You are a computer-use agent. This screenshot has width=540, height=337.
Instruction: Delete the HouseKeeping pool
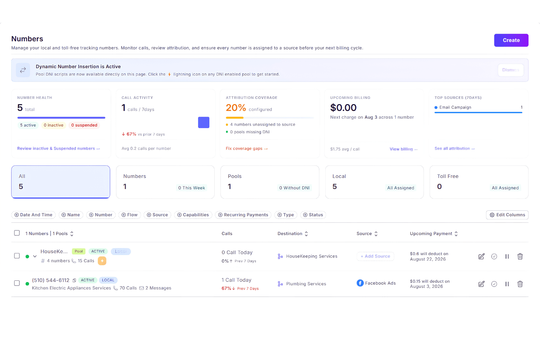[520, 256]
